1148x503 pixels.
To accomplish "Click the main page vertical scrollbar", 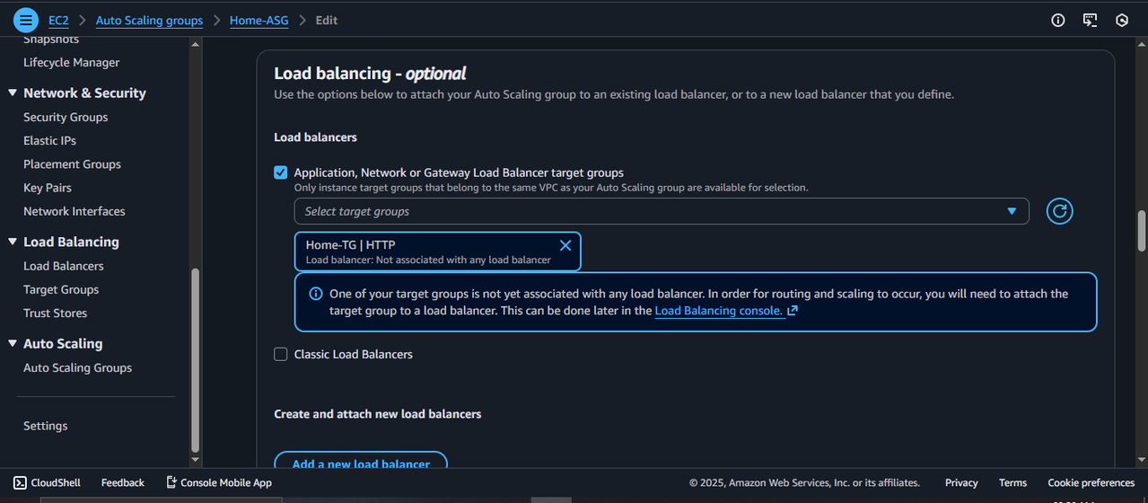I will 1141,231.
